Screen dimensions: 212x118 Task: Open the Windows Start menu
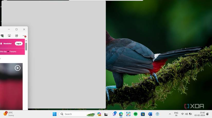(55, 114)
